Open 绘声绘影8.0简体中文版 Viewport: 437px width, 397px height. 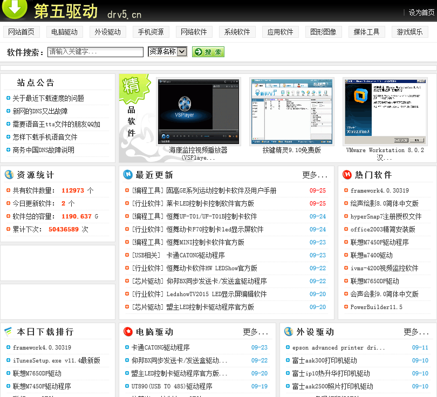[x=384, y=203]
